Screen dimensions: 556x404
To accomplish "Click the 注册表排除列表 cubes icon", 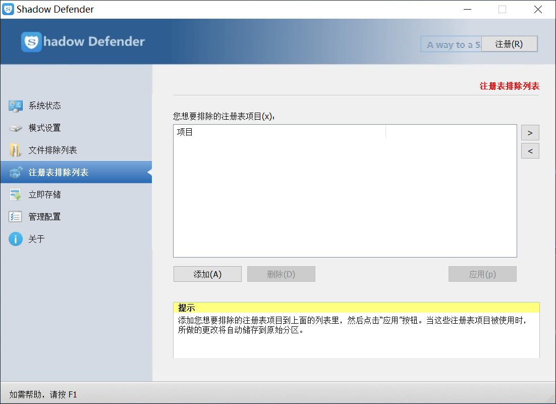I will coord(16,173).
